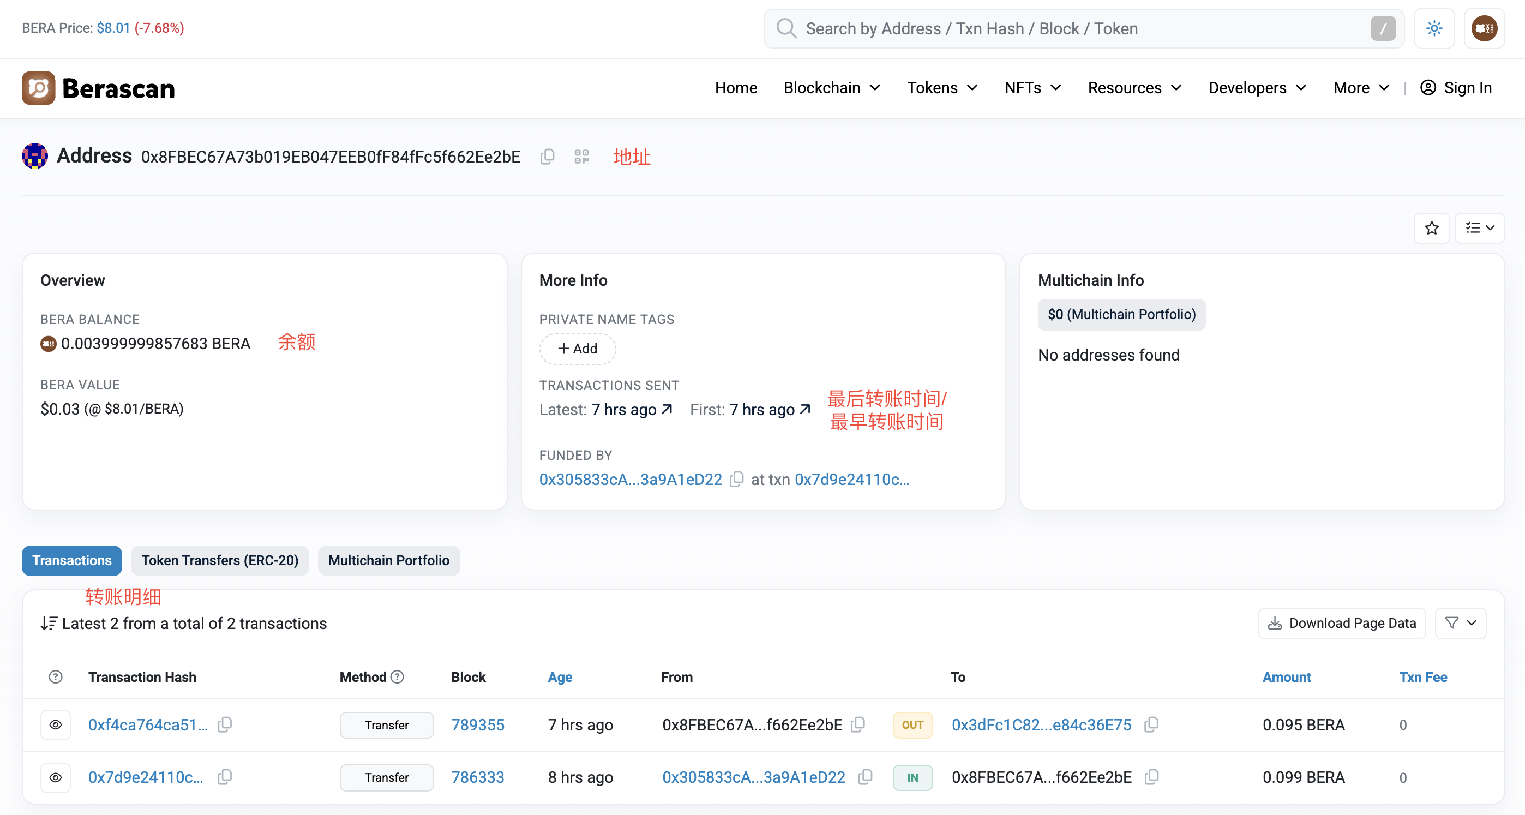Copy the funded-by address 0x305833cA
The image size is (1525, 815).
coord(736,479)
